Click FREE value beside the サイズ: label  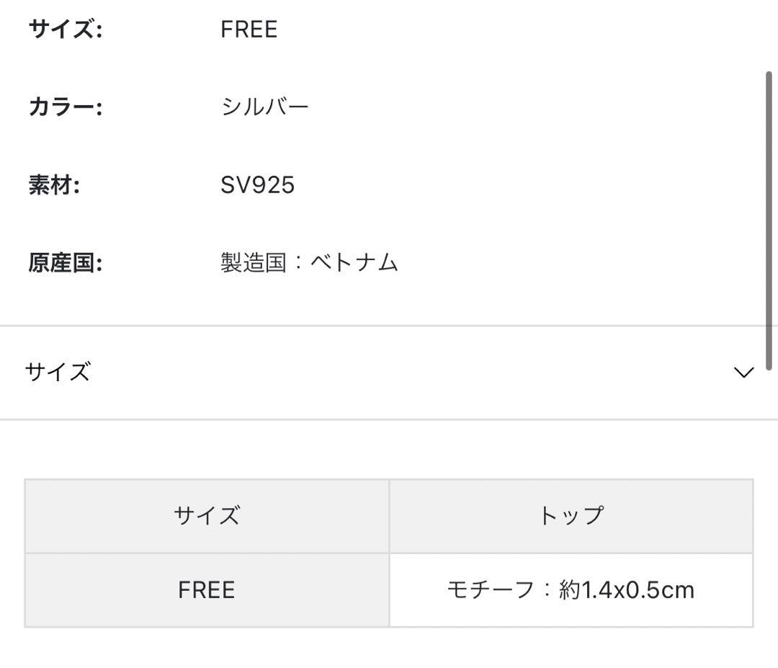pyautogui.click(x=249, y=30)
